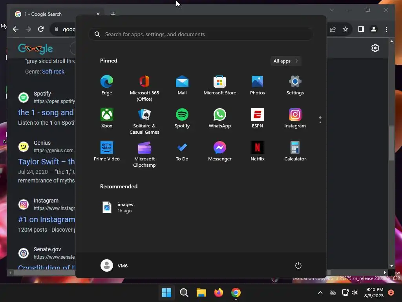402x302 pixels.
Task: Open Microsoft Clipchamp
Action: [x=144, y=154]
